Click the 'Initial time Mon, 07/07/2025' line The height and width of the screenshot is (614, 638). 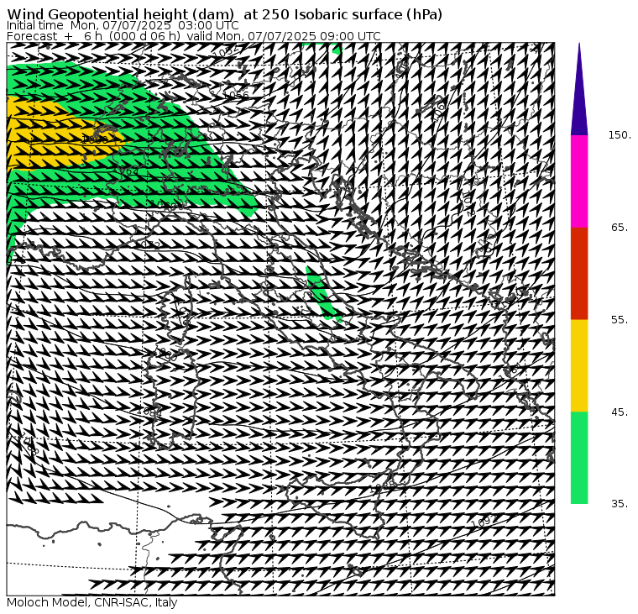click(x=122, y=25)
